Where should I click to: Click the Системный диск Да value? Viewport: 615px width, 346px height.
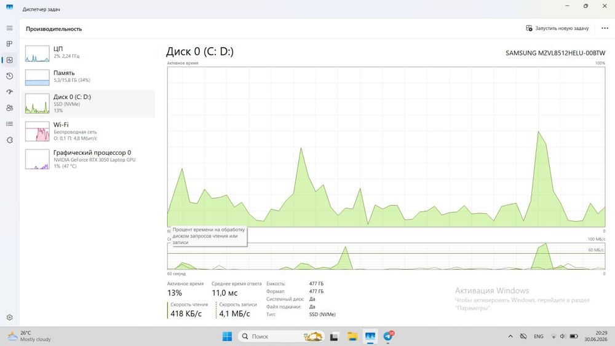312,299
